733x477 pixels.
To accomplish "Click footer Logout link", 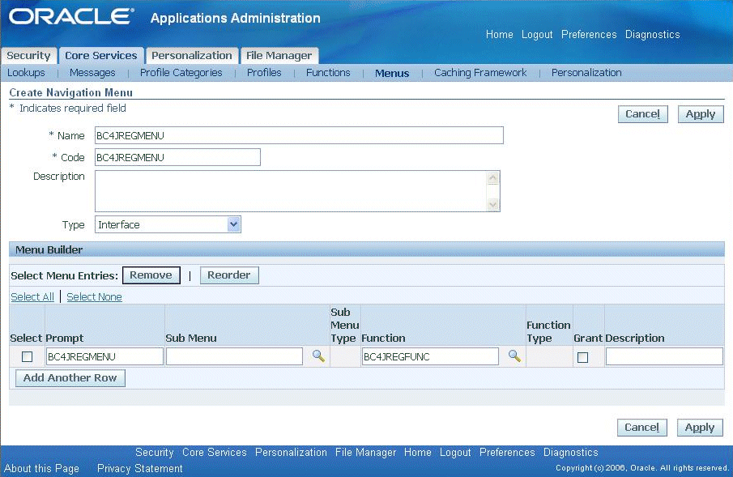I will tap(455, 452).
